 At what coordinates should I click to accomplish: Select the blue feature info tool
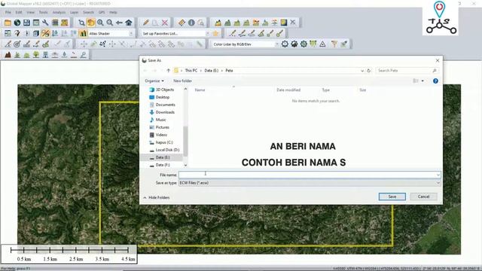[x=191, y=23]
